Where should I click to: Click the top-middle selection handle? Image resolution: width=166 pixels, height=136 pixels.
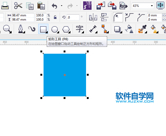click(64, 52)
